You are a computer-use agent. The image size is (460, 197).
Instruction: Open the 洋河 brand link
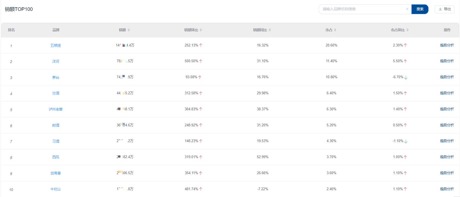[x=56, y=61]
